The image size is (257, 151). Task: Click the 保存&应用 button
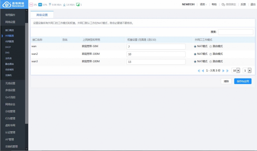pos(243,81)
